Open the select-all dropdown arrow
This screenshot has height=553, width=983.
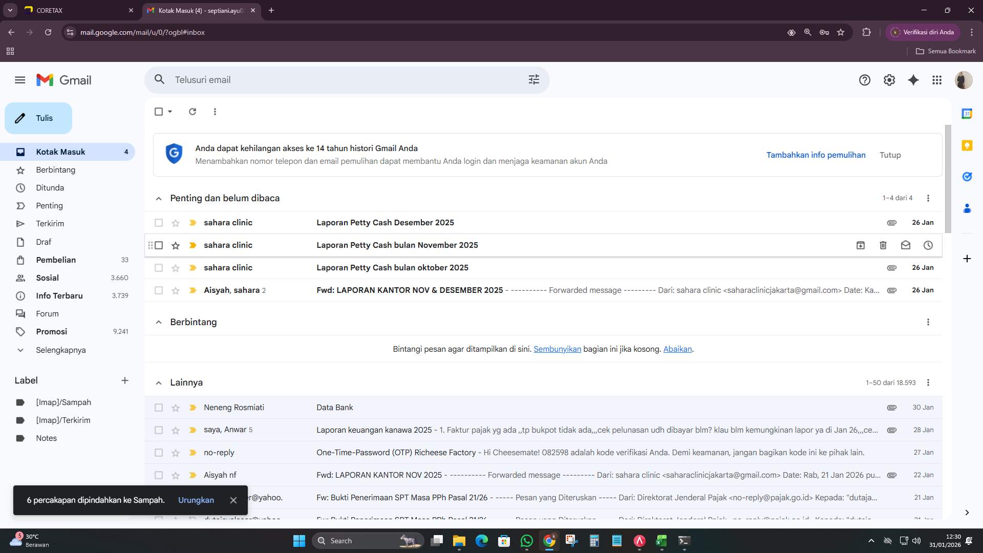pos(169,112)
